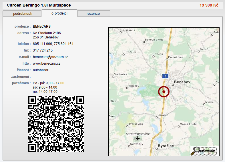225x162 pixels.
Task: Click the QR code image
Action: (56, 124)
